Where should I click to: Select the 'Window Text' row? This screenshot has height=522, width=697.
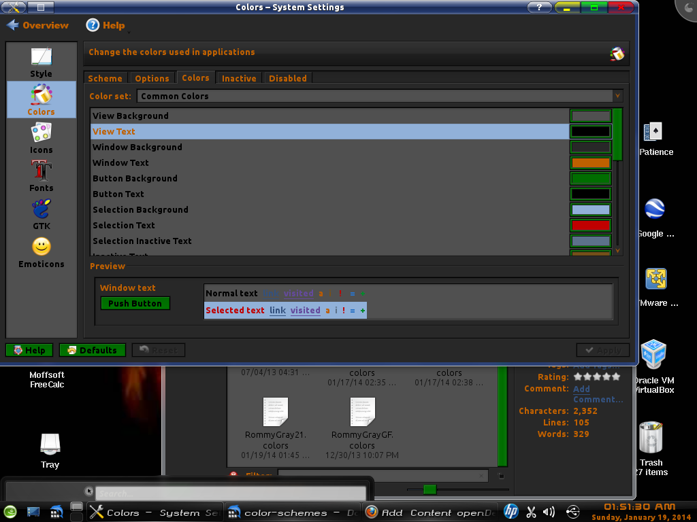[x=329, y=163]
